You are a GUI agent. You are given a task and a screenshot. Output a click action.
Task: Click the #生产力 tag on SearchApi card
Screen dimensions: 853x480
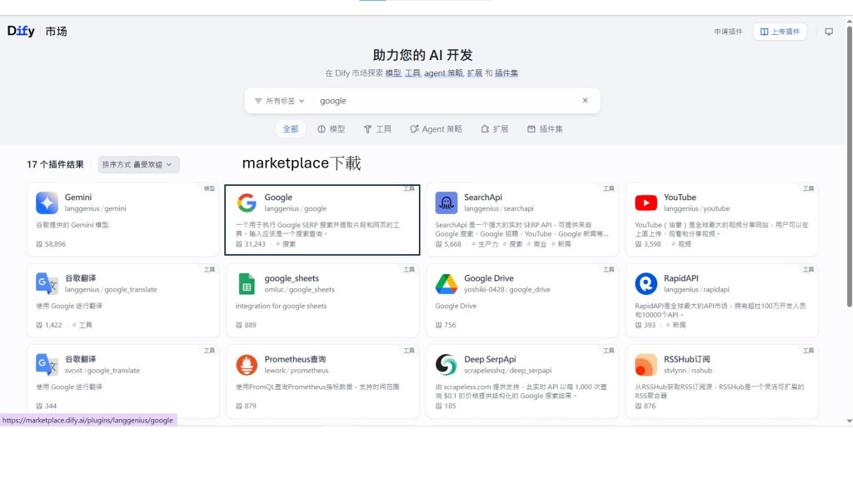485,244
